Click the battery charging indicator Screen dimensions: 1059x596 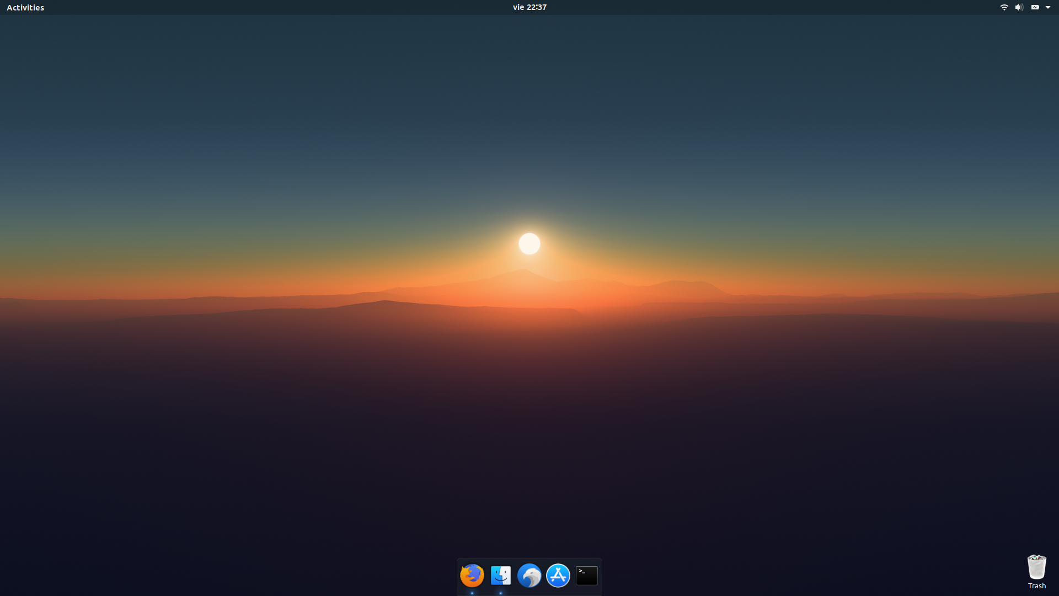pos(1035,7)
